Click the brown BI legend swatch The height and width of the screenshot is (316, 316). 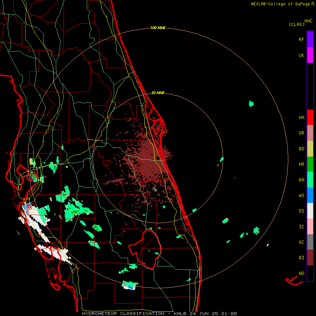point(310,258)
